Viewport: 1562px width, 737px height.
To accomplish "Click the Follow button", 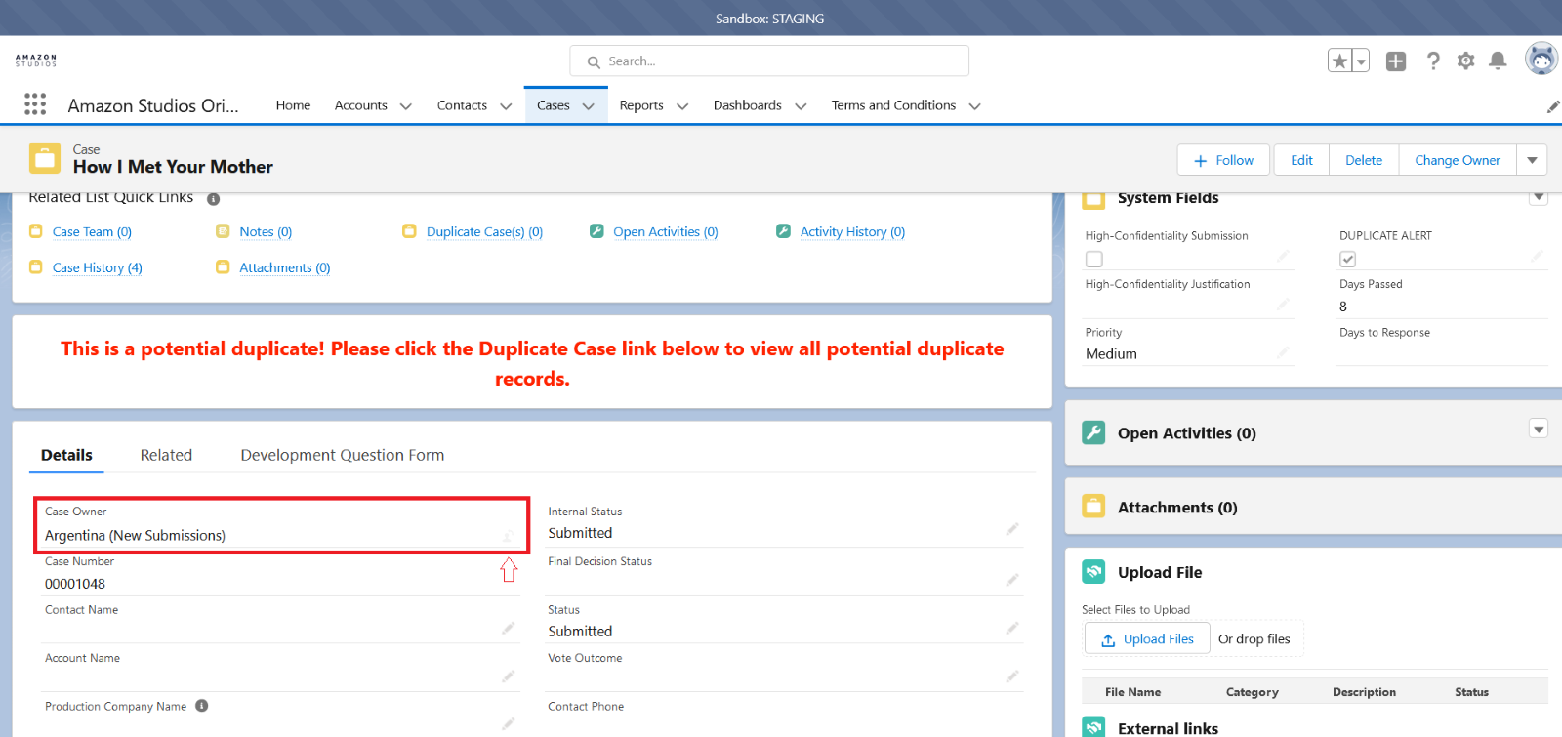I will click(1223, 160).
